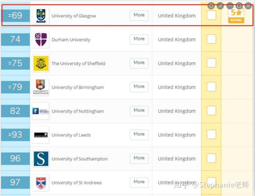Tick the compare checkbox for University of Glasgow
The height and width of the screenshot is (196, 255).
pos(211,15)
